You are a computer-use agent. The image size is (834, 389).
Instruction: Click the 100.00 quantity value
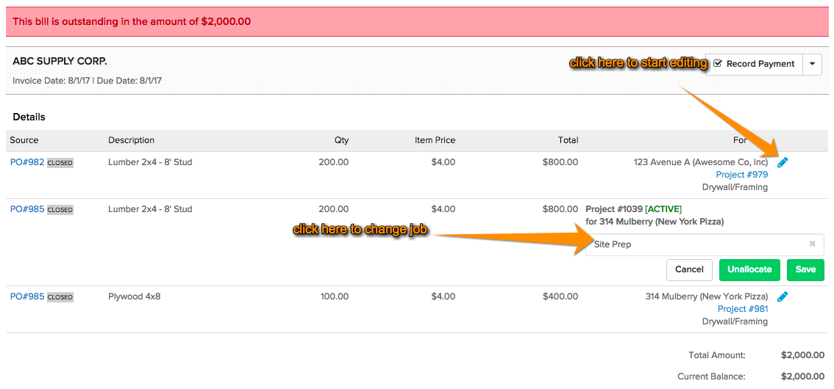[335, 297]
